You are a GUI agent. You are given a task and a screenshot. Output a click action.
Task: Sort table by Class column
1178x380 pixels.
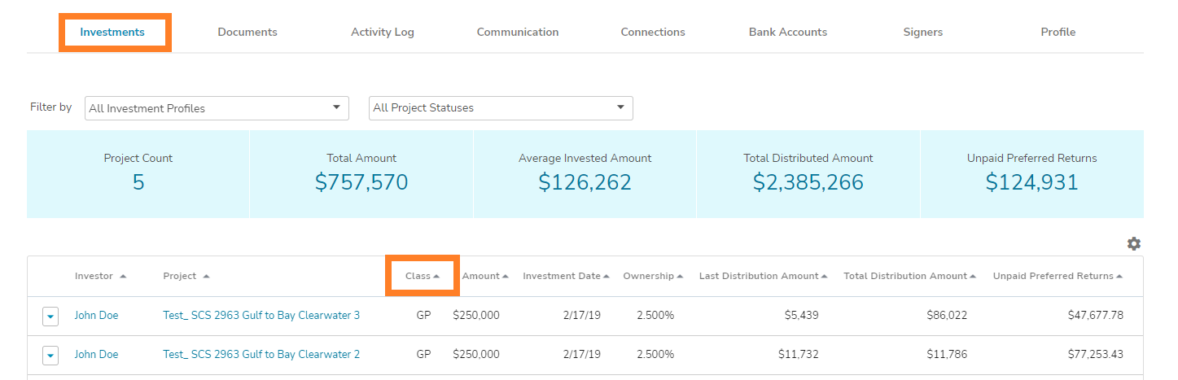click(422, 276)
